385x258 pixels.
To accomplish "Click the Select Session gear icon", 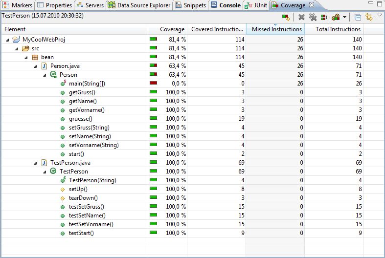I will click(x=336, y=18).
